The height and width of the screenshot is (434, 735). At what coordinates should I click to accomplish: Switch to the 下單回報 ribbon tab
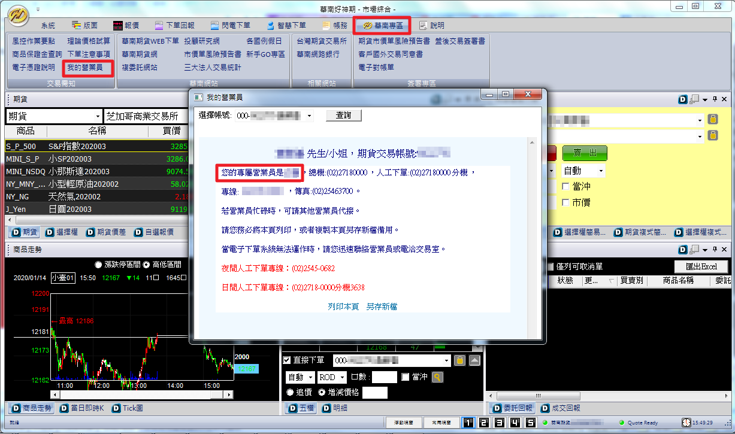coord(174,26)
